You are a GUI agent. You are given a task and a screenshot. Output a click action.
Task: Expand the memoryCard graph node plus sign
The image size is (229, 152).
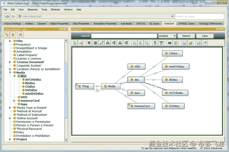(129, 105)
